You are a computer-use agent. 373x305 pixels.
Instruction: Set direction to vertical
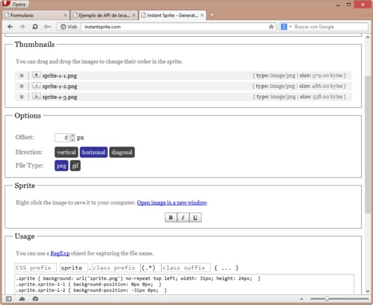point(67,152)
